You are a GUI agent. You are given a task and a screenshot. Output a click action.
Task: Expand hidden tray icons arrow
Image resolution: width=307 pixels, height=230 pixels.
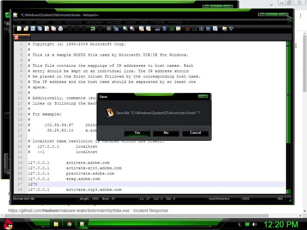pyautogui.click(x=240, y=224)
